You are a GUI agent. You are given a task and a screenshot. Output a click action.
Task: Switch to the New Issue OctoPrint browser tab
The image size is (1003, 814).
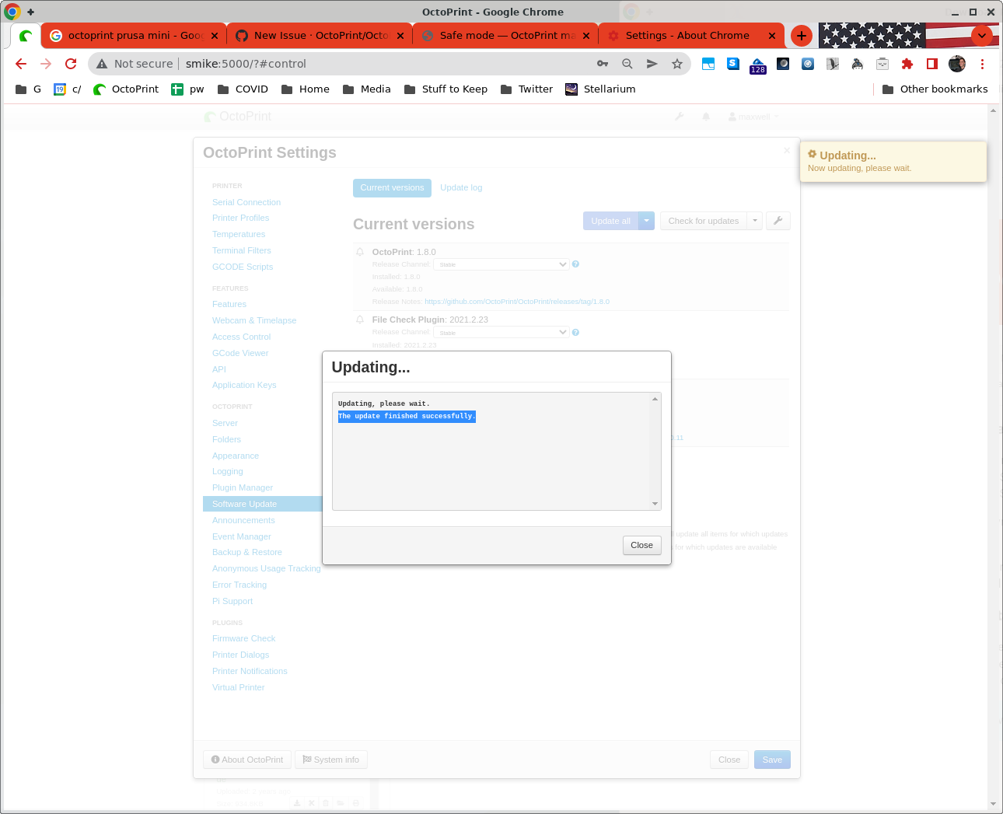click(x=320, y=36)
